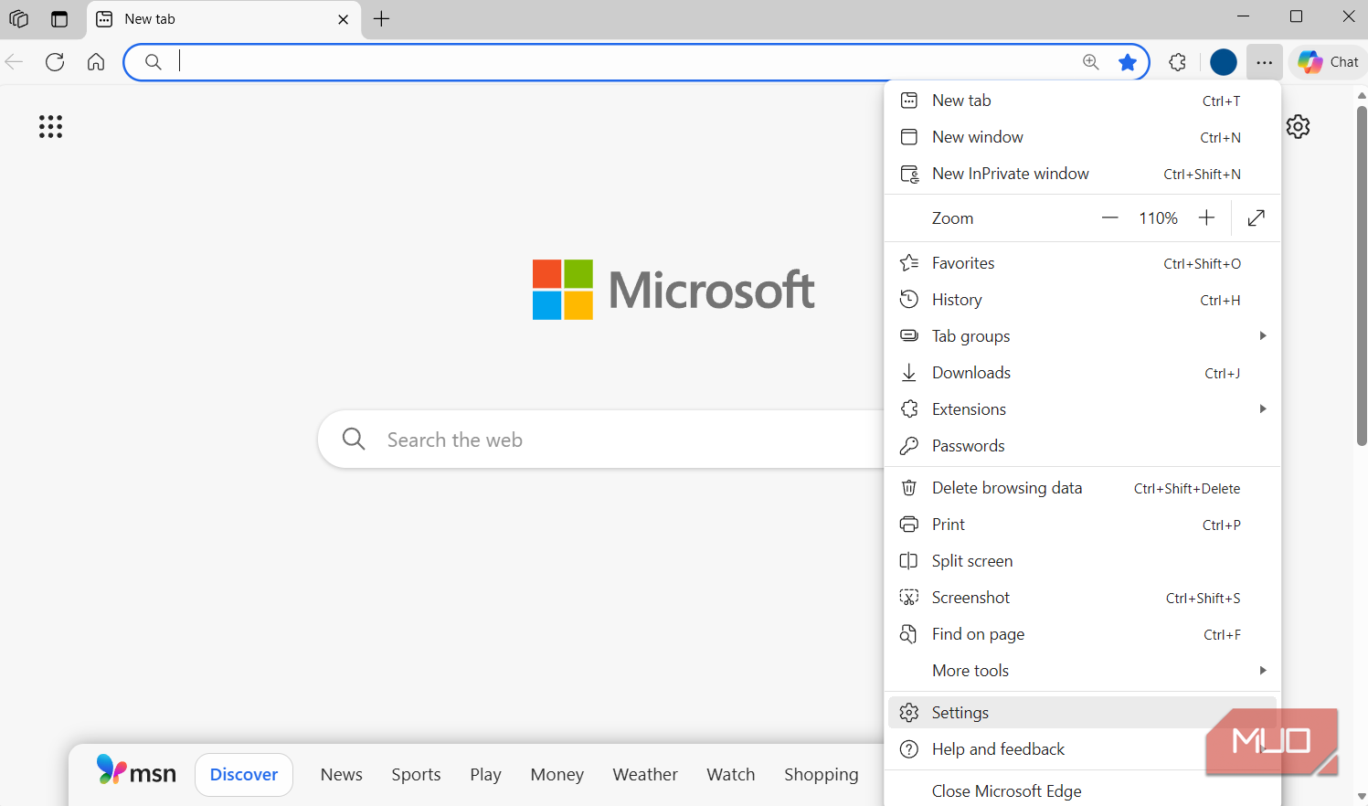Enter full screen from Zoom row
This screenshot has width=1368, height=806.
click(x=1257, y=217)
